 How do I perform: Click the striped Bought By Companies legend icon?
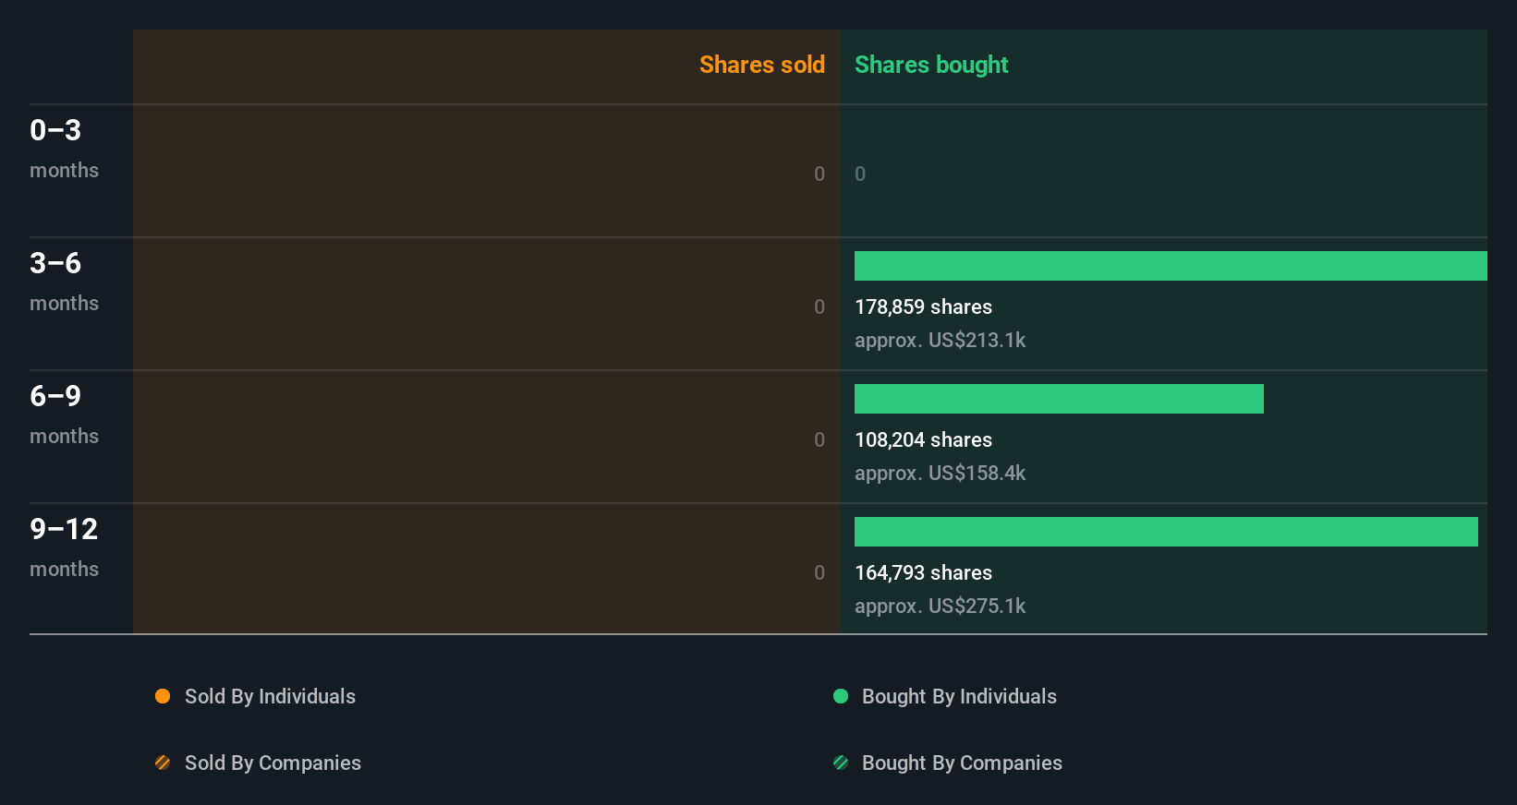coord(841,763)
